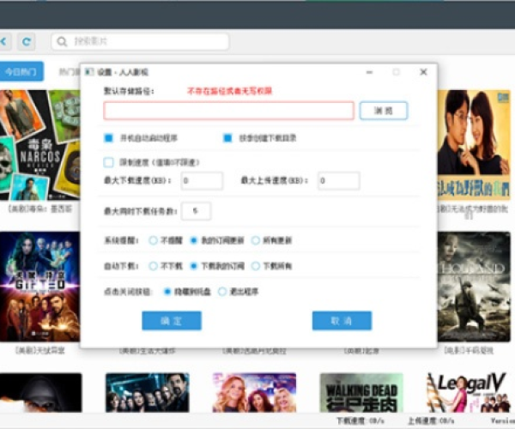Image resolution: width=515 pixels, height=429 pixels.
Task: Click the 下载速度 status bar entry
Action: (x=360, y=420)
